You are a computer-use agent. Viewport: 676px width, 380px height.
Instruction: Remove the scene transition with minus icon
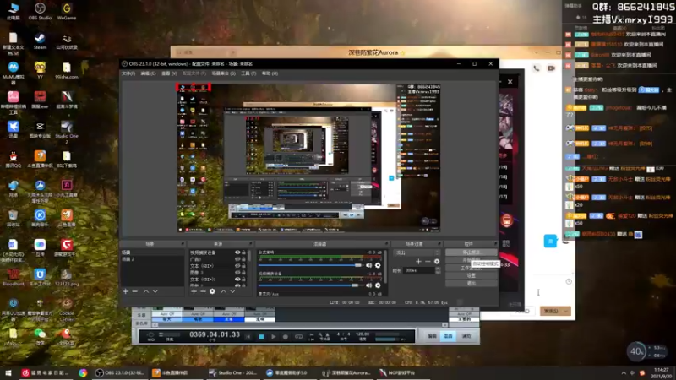[x=428, y=262]
